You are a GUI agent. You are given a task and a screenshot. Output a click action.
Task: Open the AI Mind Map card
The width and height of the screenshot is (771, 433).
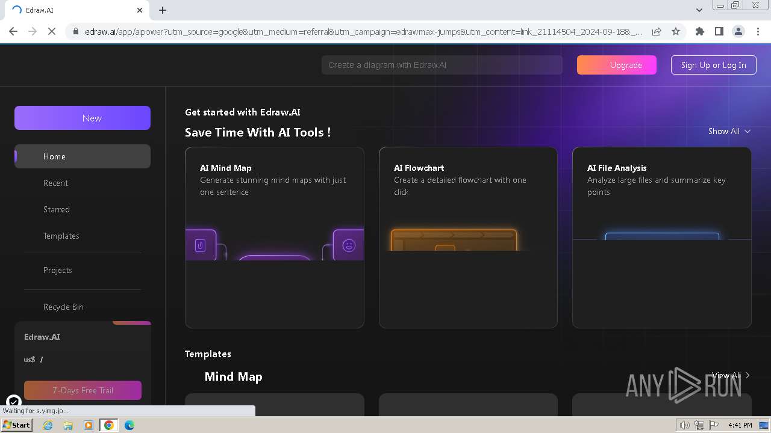275,238
